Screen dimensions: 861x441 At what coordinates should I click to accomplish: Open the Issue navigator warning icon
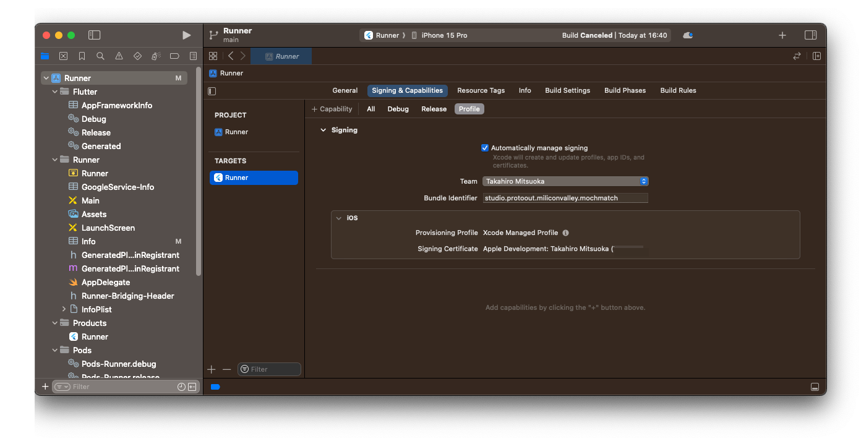pyautogui.click(x=119, y=56)
